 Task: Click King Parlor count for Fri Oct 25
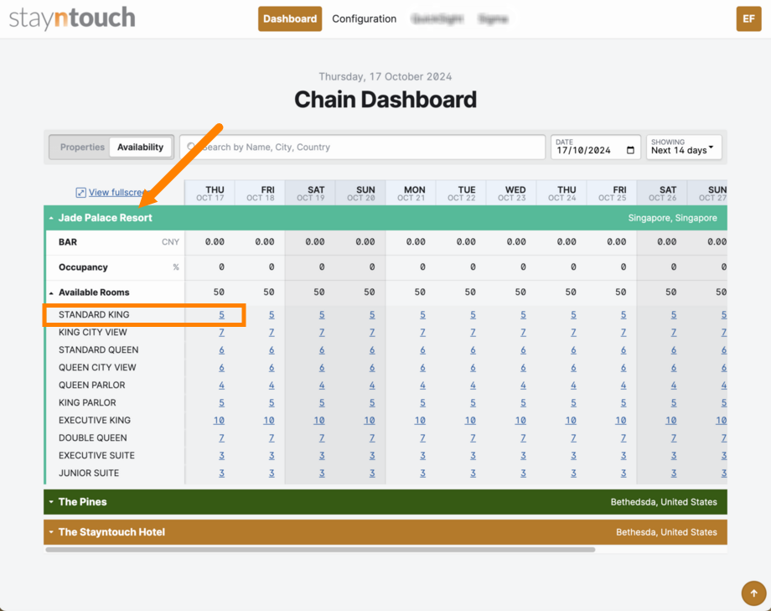pos(624,403)
